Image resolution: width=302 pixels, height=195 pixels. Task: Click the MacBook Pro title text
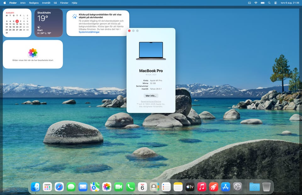tap(151, 71)
